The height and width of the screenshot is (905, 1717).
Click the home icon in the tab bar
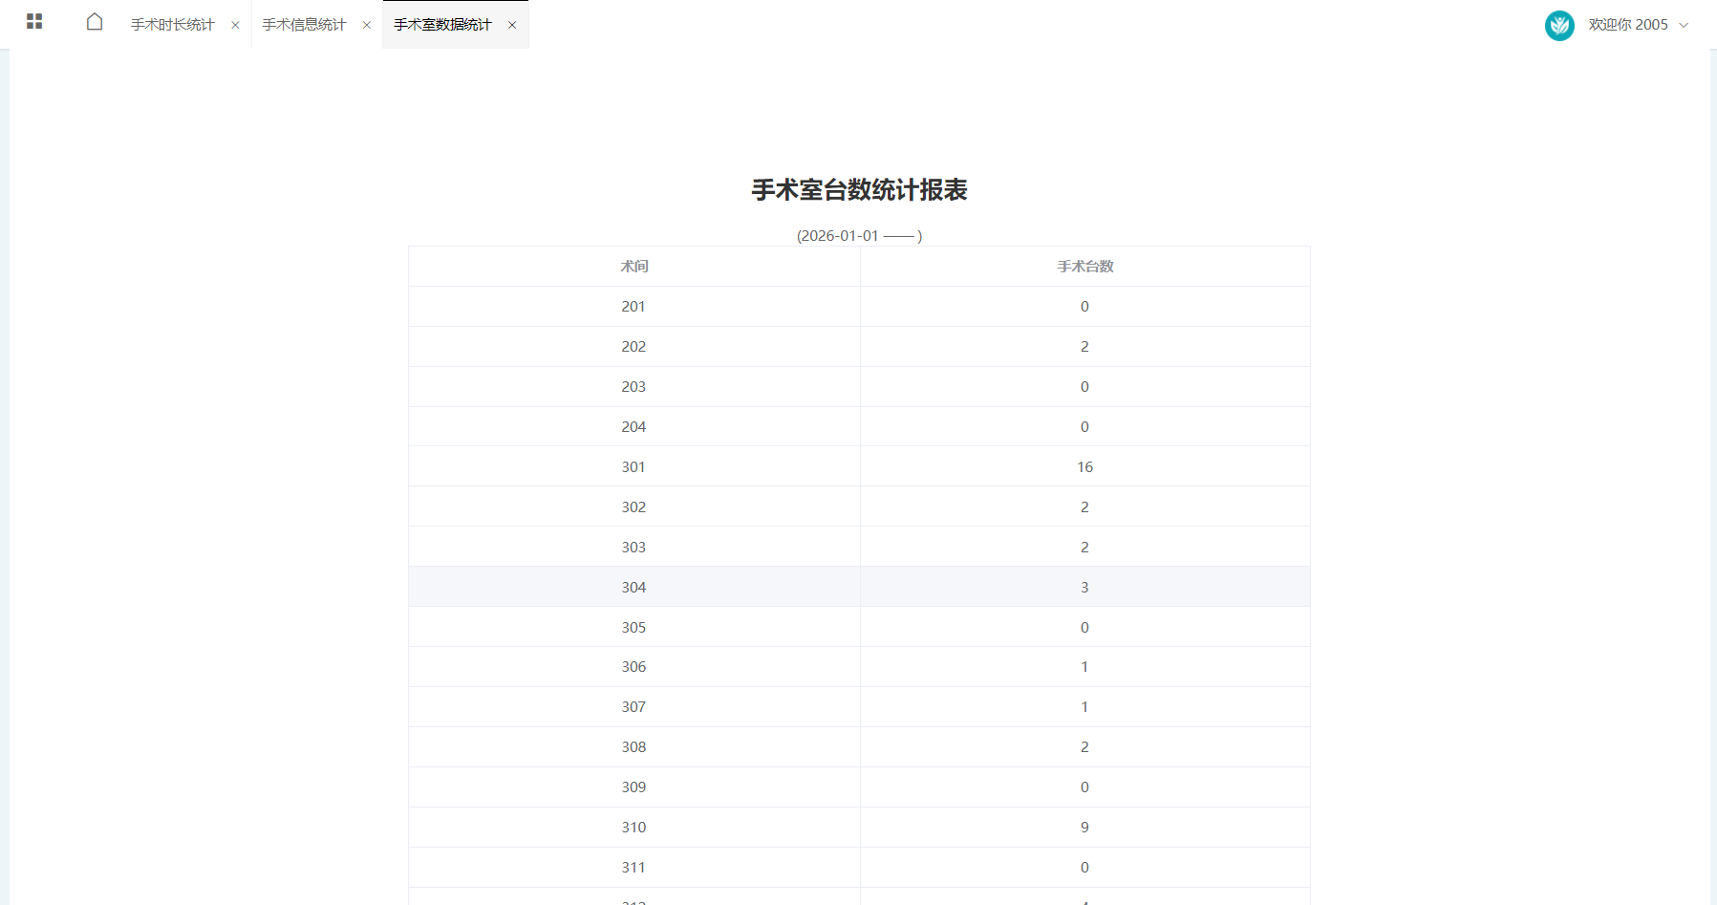point(95,22)
